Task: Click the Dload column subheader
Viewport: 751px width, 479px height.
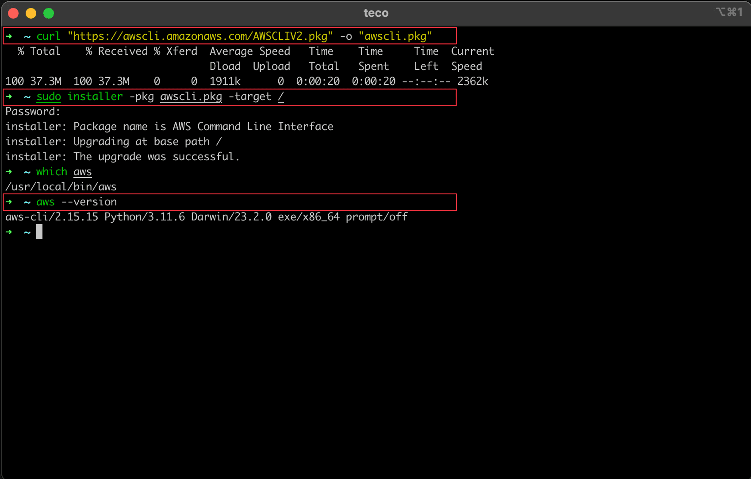Action: (x=225, y=66)
